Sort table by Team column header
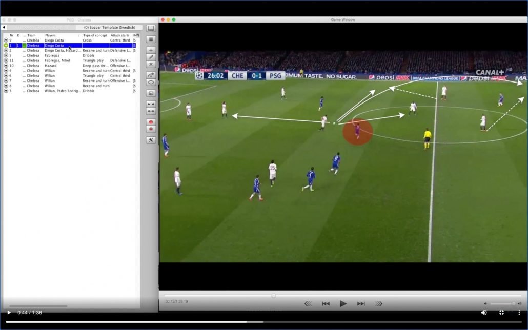Viewport: 528px width, 330px height. 31,35
